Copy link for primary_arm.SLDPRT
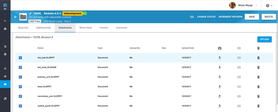This screenshot has width=278, height=112. point(239,77)
